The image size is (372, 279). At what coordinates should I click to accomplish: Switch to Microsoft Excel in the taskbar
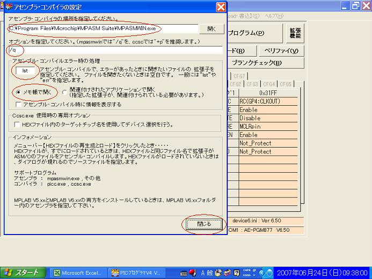(x=78, y=273)
